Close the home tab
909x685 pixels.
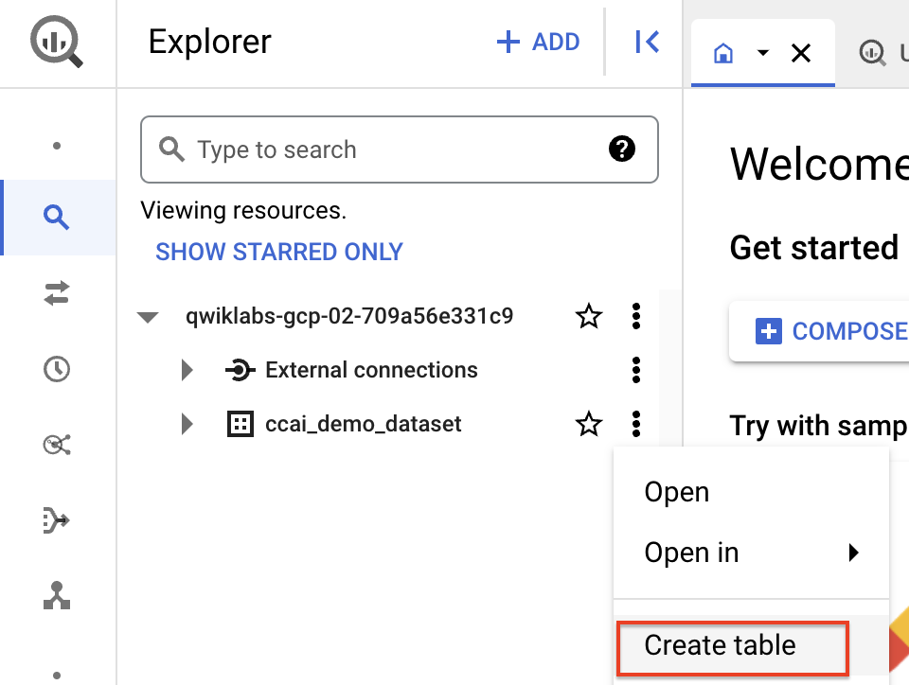click(x=801, y=53)
